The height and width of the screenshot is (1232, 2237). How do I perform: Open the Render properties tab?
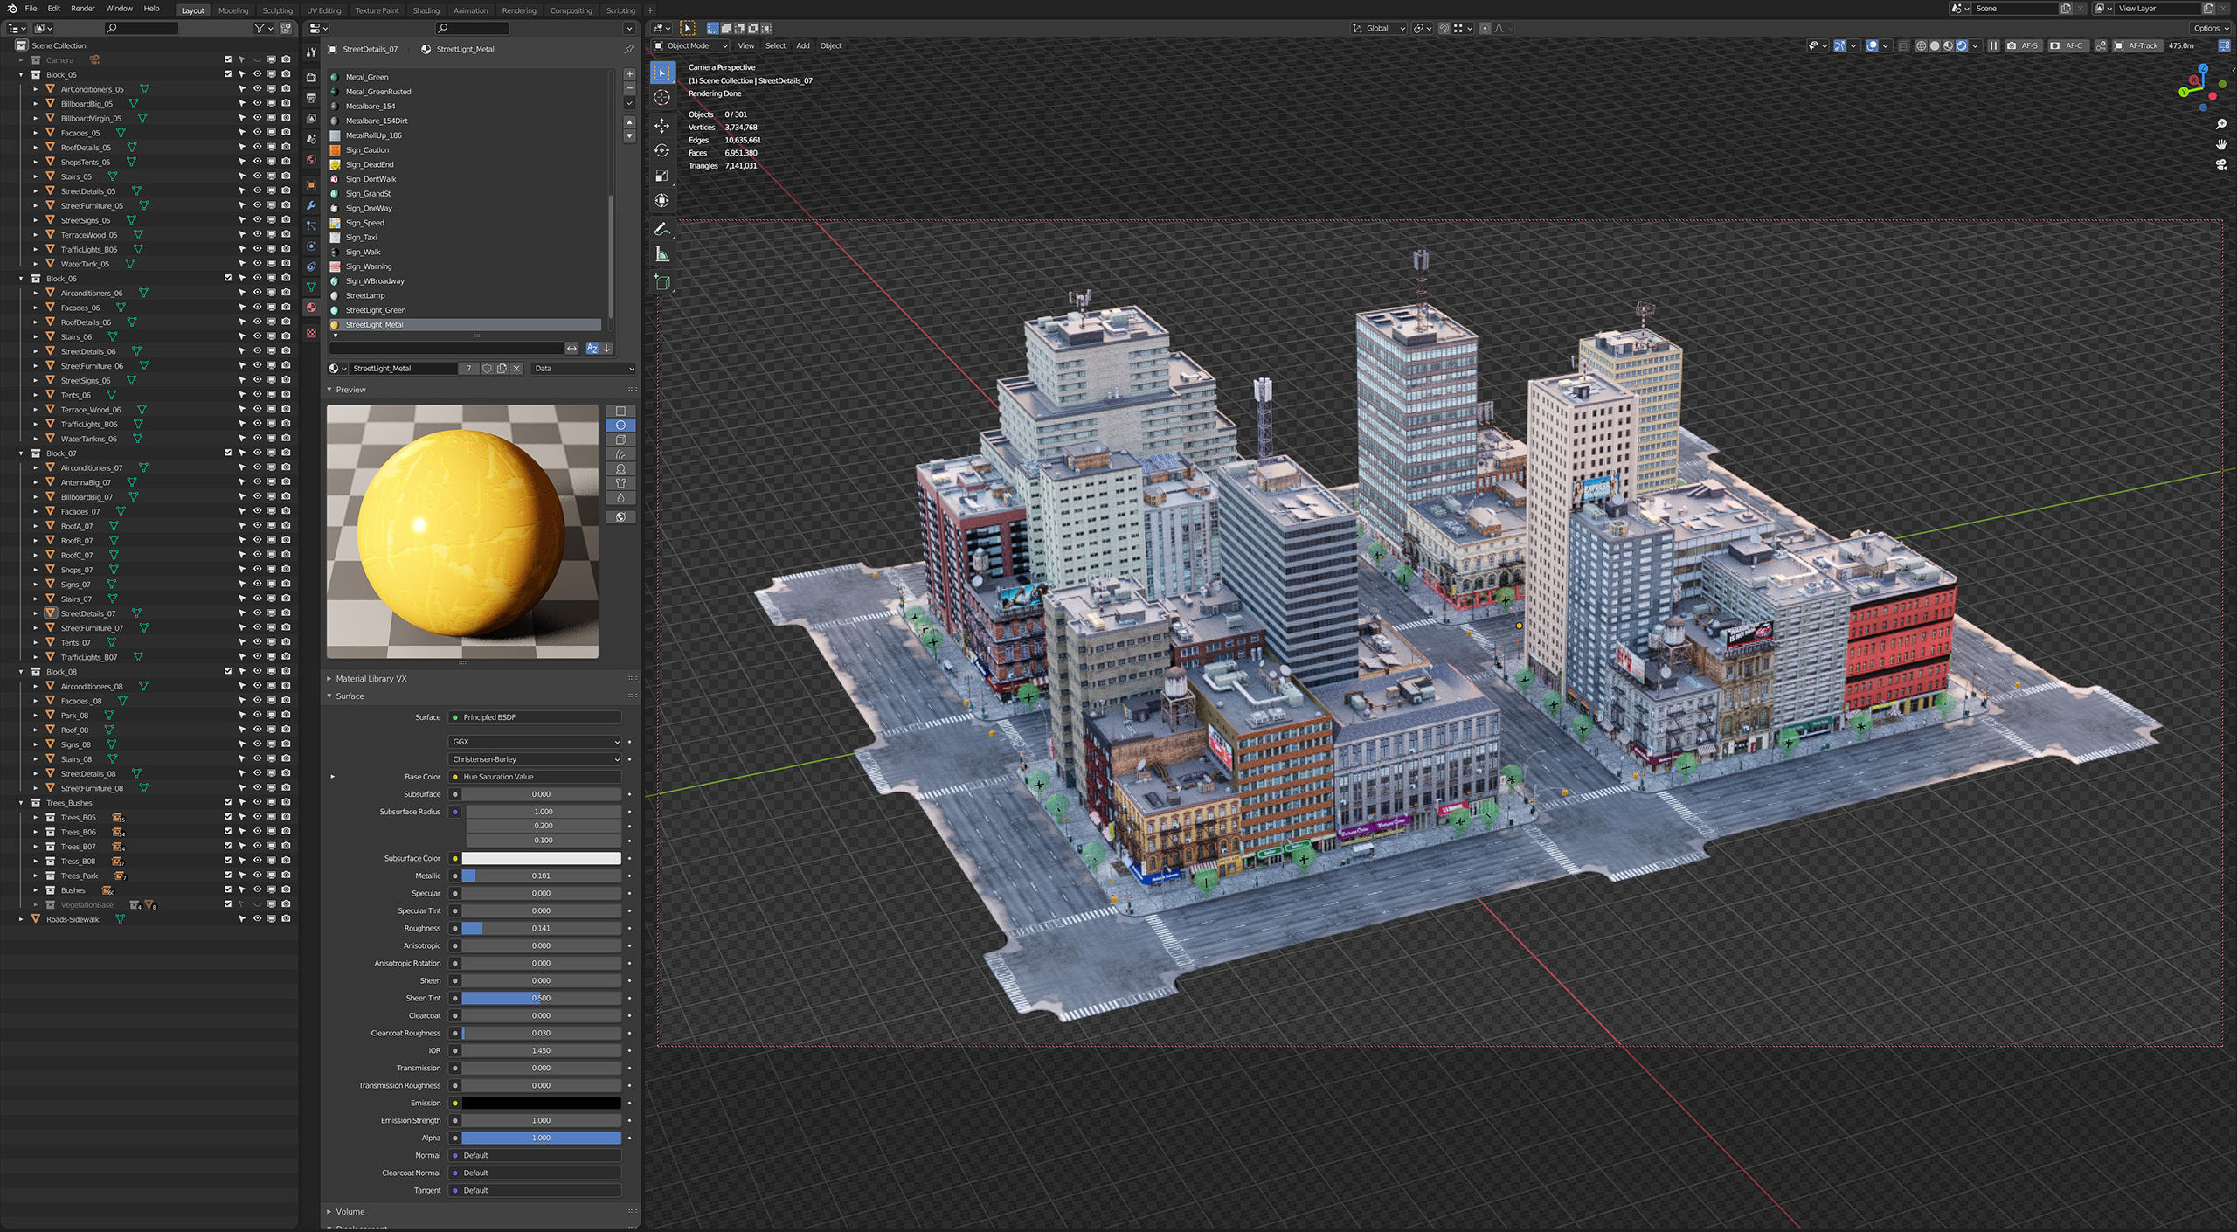click(x=311, y=77)
